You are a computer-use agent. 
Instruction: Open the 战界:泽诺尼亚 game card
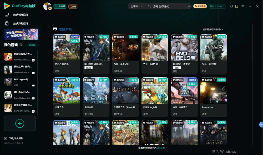pyautogui.click(x=125, y=54)
